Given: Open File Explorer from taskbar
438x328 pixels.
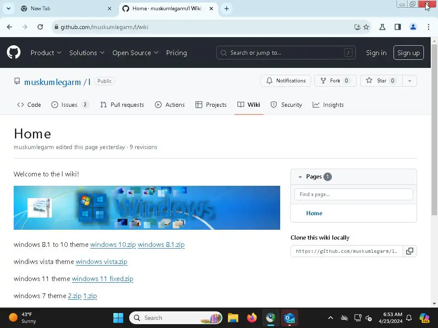Looking at the screenshot, I should pos(233,318).
